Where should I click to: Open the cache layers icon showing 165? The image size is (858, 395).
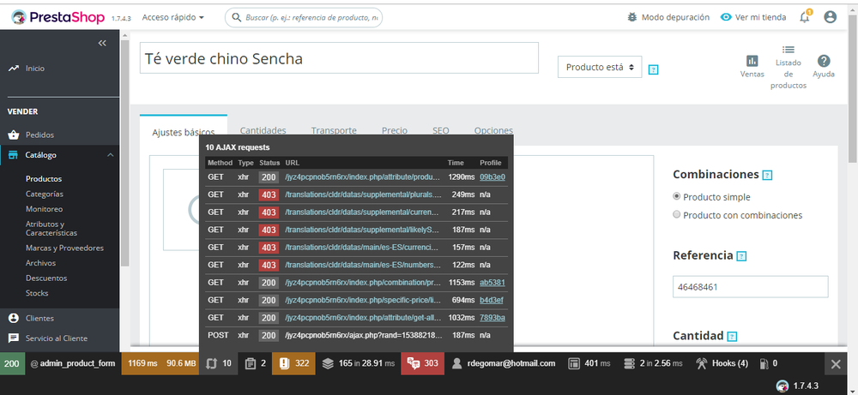[359, 363]
